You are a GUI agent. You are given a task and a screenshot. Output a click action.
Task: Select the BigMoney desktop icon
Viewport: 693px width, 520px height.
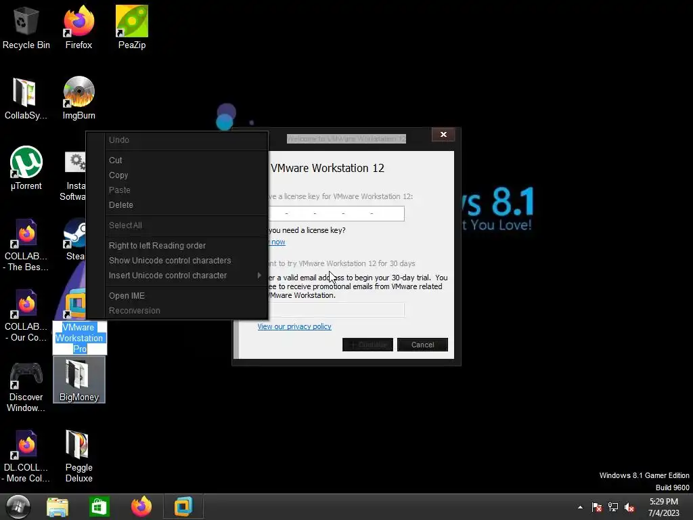[79, 380]
